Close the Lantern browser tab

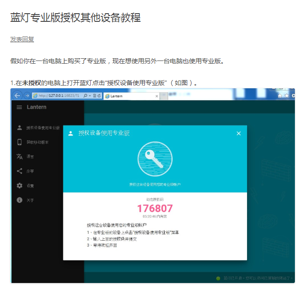(157, 96)
